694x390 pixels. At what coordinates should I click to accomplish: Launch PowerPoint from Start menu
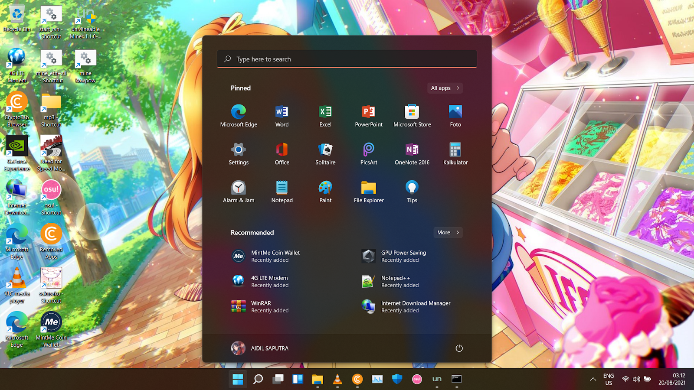coord(369,116)
